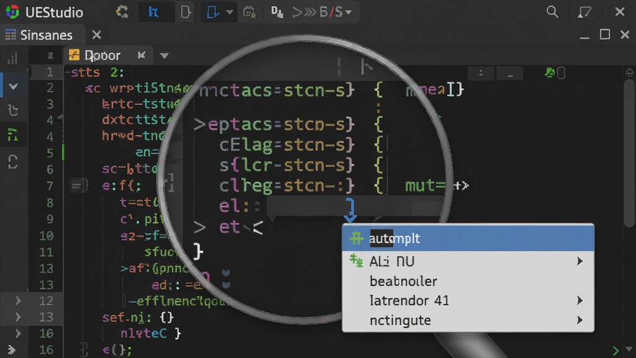The image size is (636, 358).
Task: Maximize the inner editor window
Action: tap(605, 35)
